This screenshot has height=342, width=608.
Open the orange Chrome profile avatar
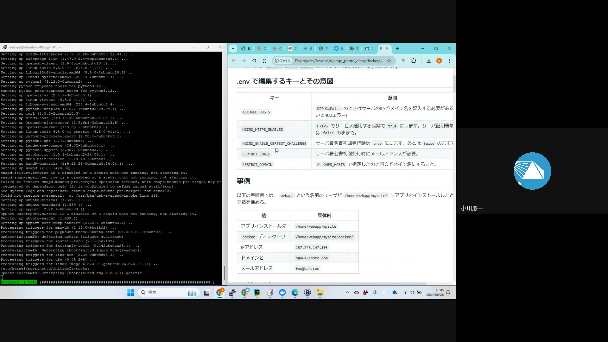click(x=439, y=61)
